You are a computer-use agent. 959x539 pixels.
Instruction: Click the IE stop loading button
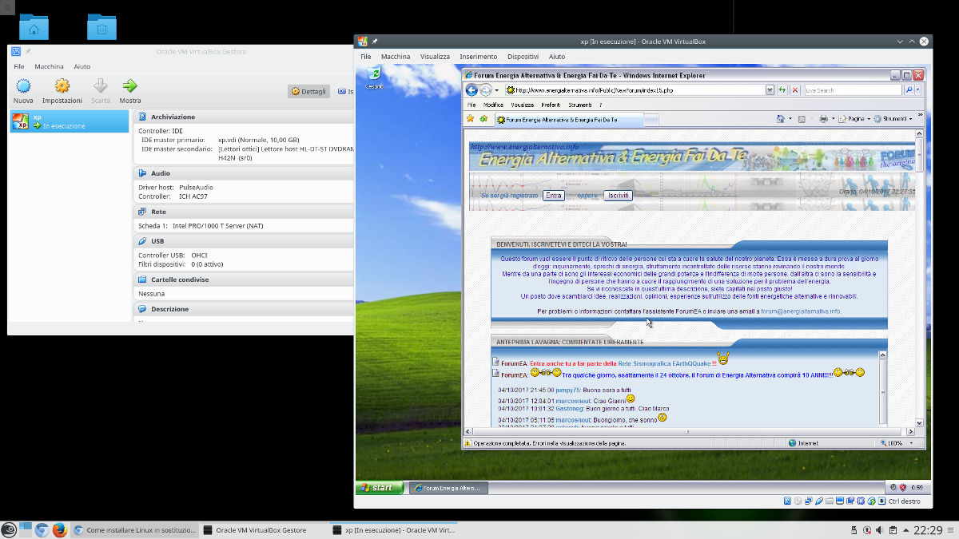[795, 90]
